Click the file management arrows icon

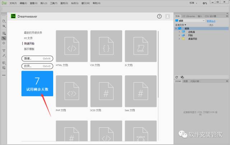(4, 27)
